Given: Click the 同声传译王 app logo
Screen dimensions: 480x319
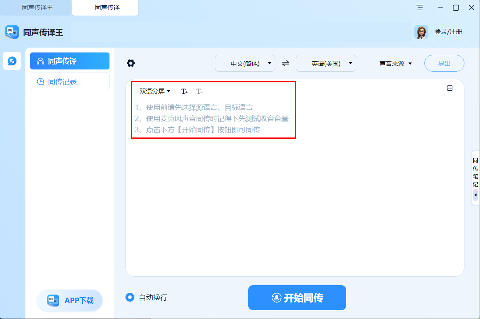Looking at the screenshot, I should point(12,32).
